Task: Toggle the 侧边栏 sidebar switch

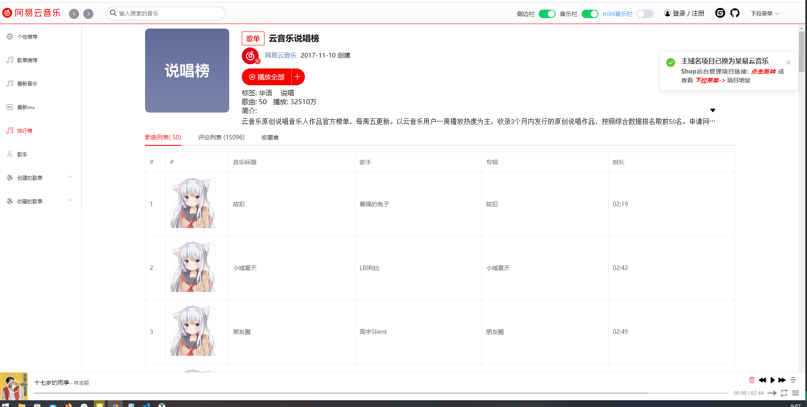Action: click(x=547, y=14)
